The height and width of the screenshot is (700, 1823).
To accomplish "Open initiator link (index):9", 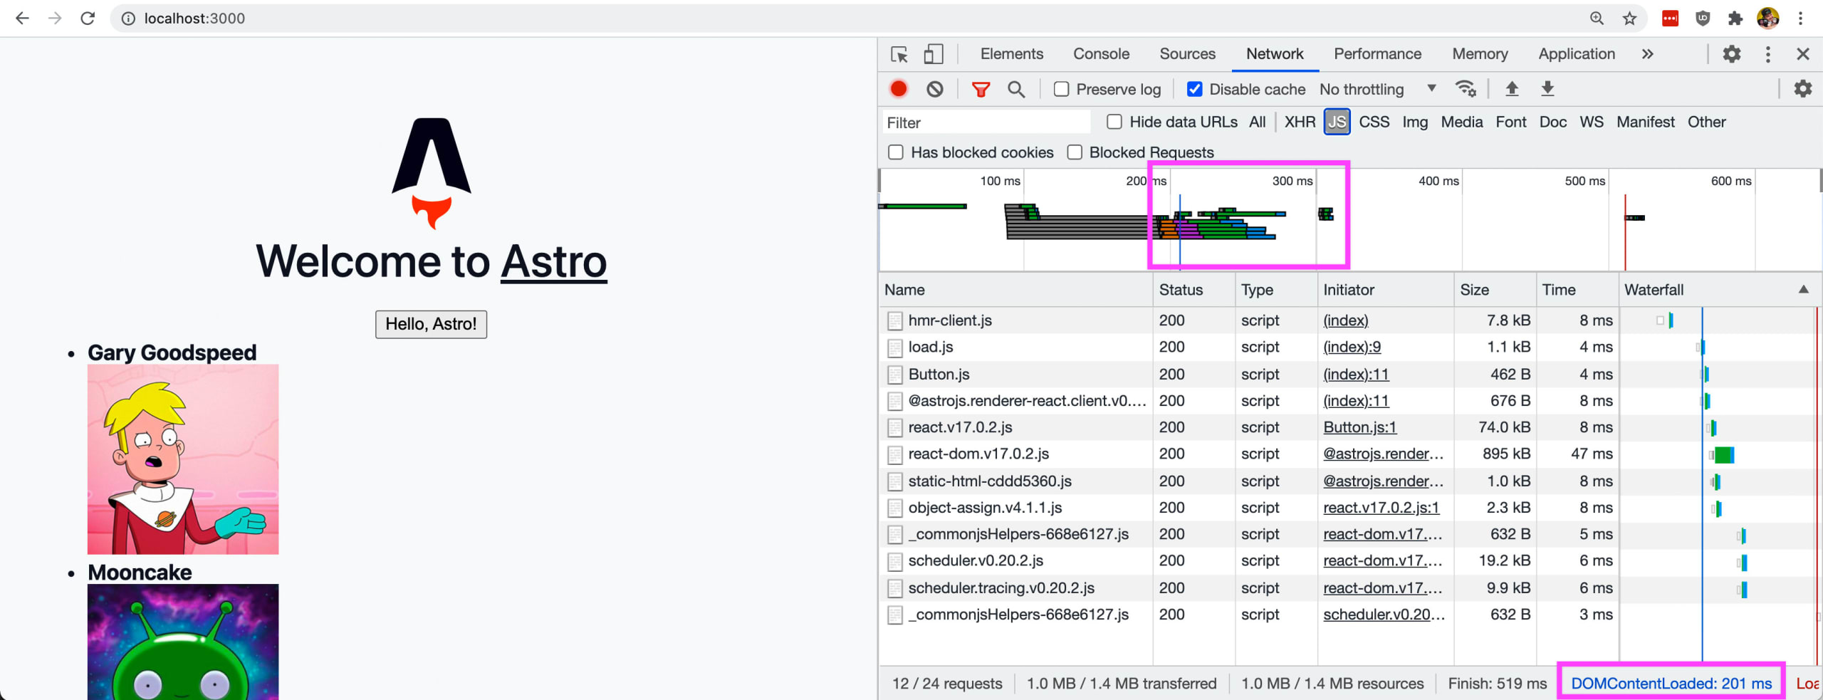I will tap(1352, 347).
